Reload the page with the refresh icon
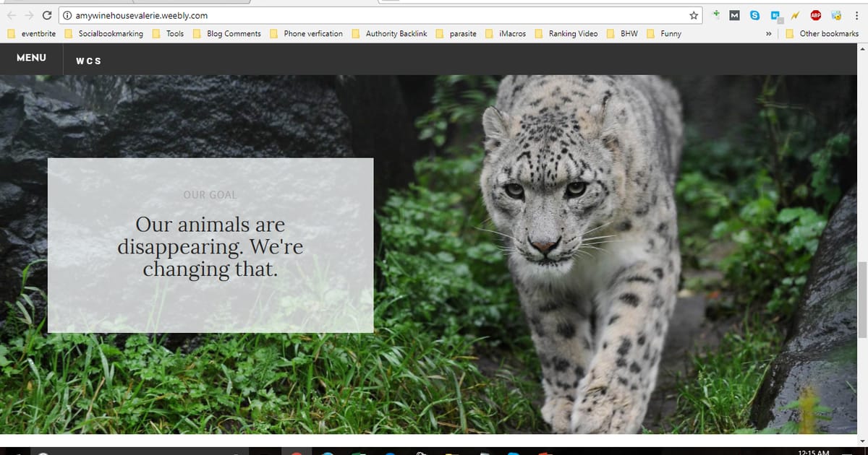The width and height of the screenshot is (868, 455). click(47, 15)
